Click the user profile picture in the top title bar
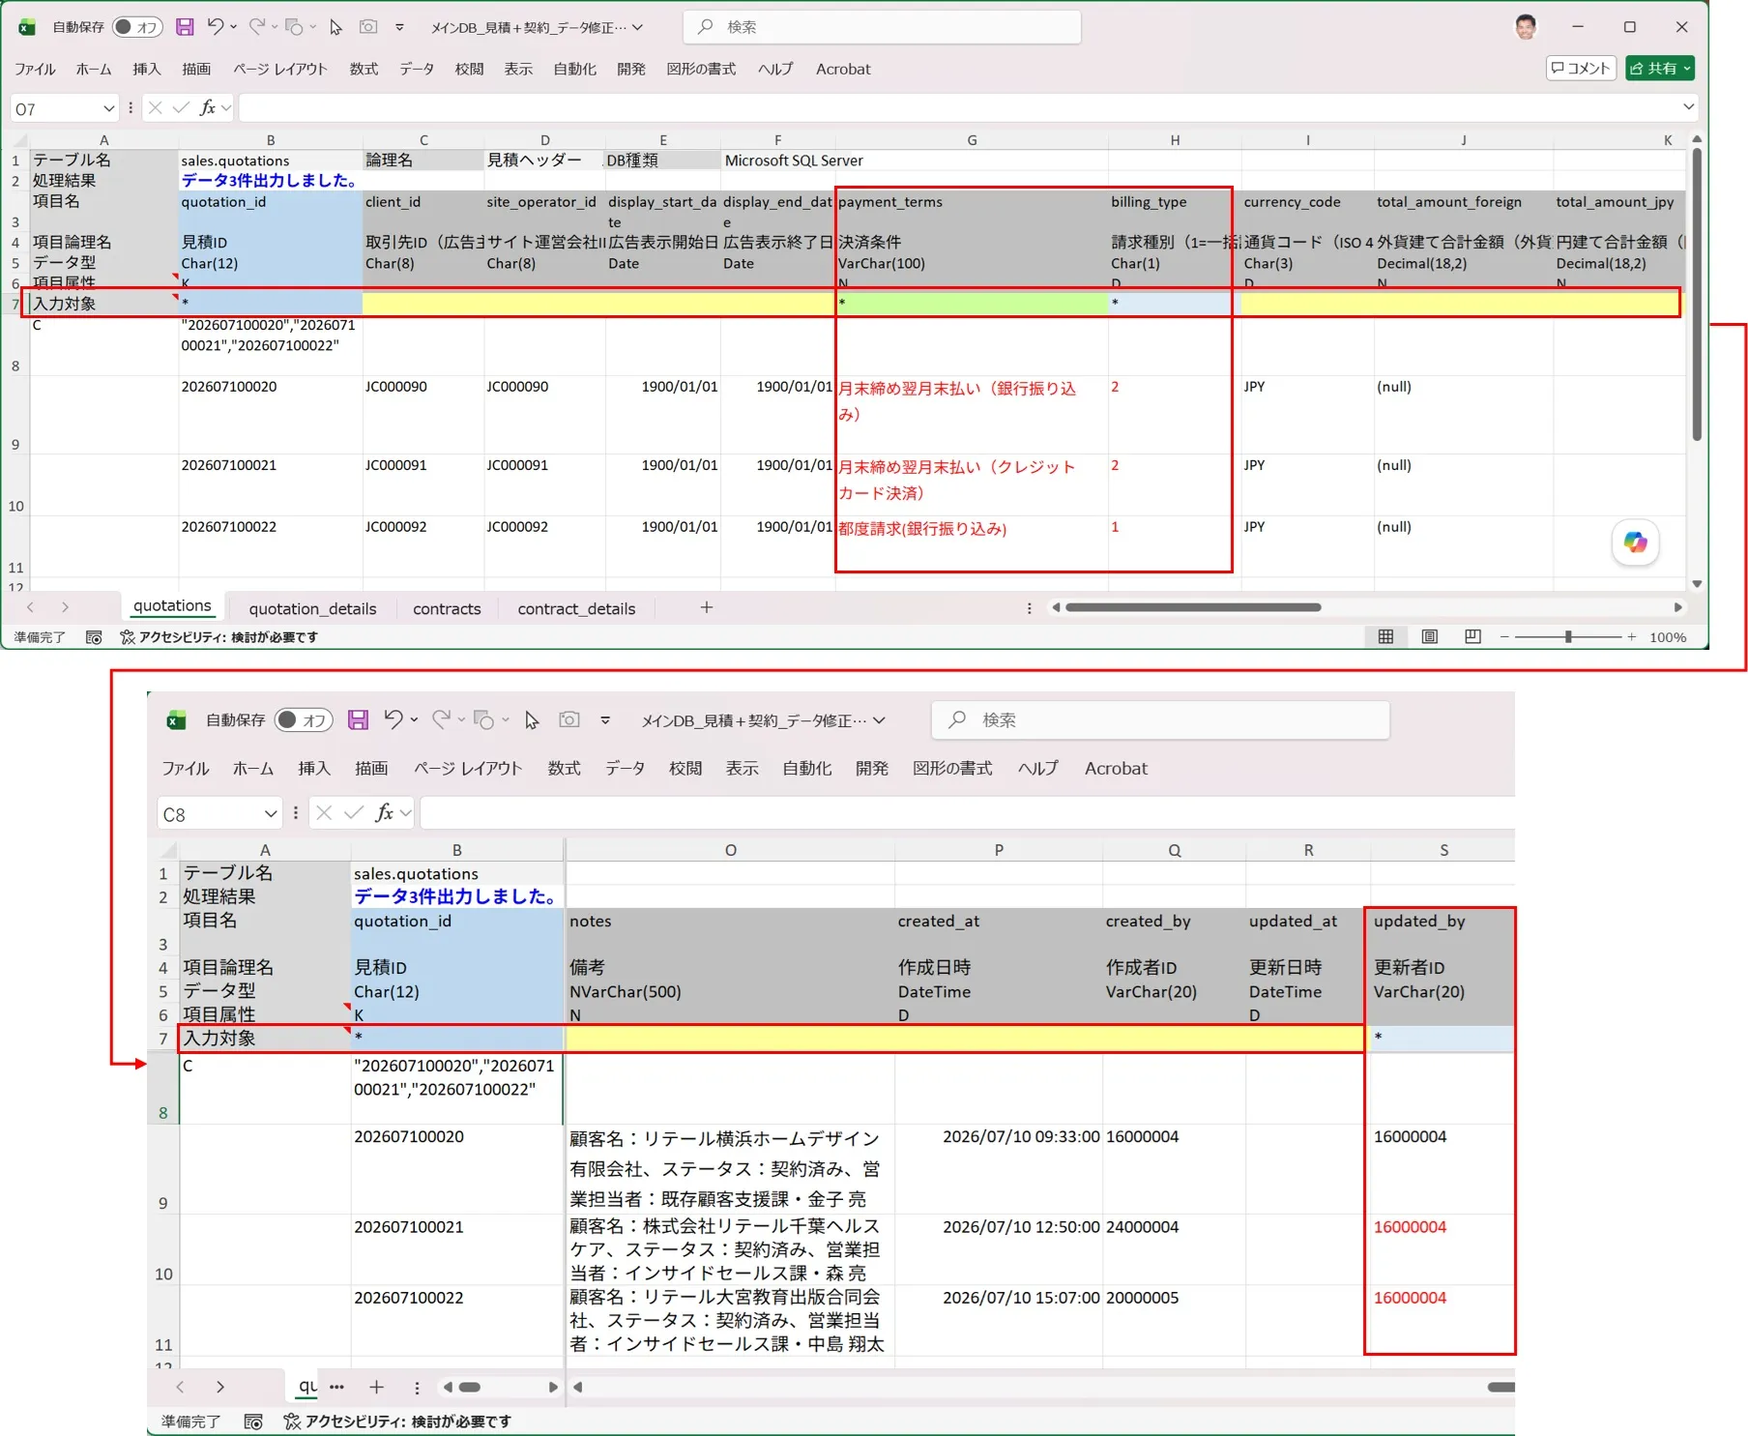Image resolution: width=1748 pixels, height=1436 pixels. pos(1526,27)
